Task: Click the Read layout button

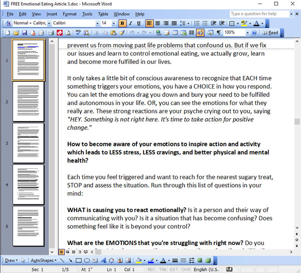Action: coord(270,33)
